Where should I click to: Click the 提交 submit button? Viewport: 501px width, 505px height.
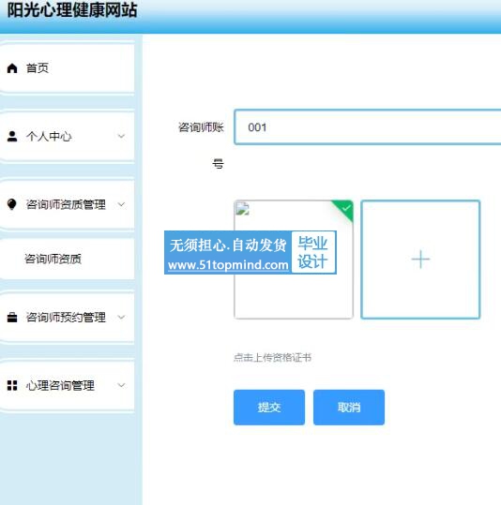[x=269, y=408]
